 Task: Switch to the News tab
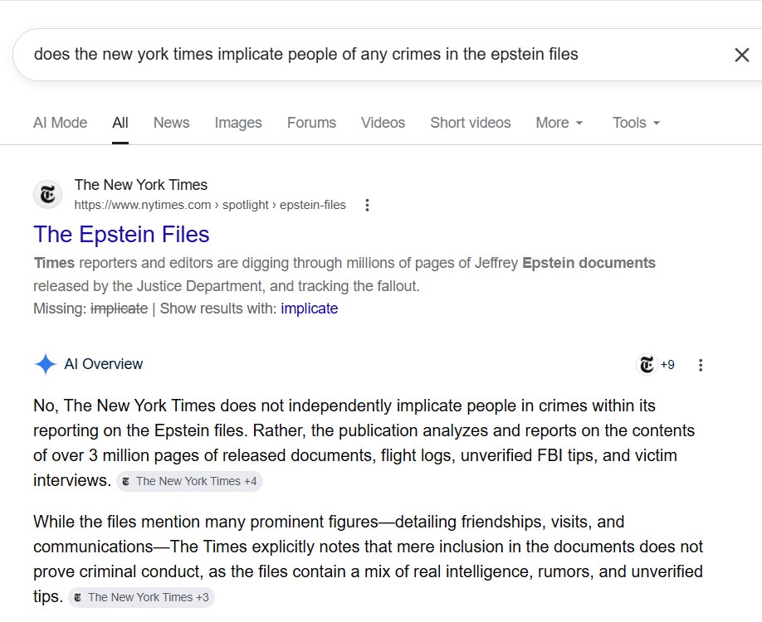pyautogui.click(x=172, y=123)
